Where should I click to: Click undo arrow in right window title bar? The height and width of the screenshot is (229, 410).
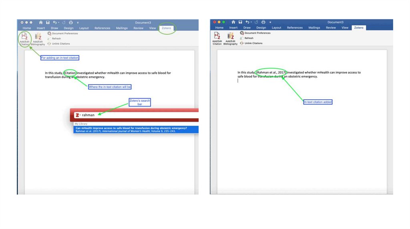(247, 22)
